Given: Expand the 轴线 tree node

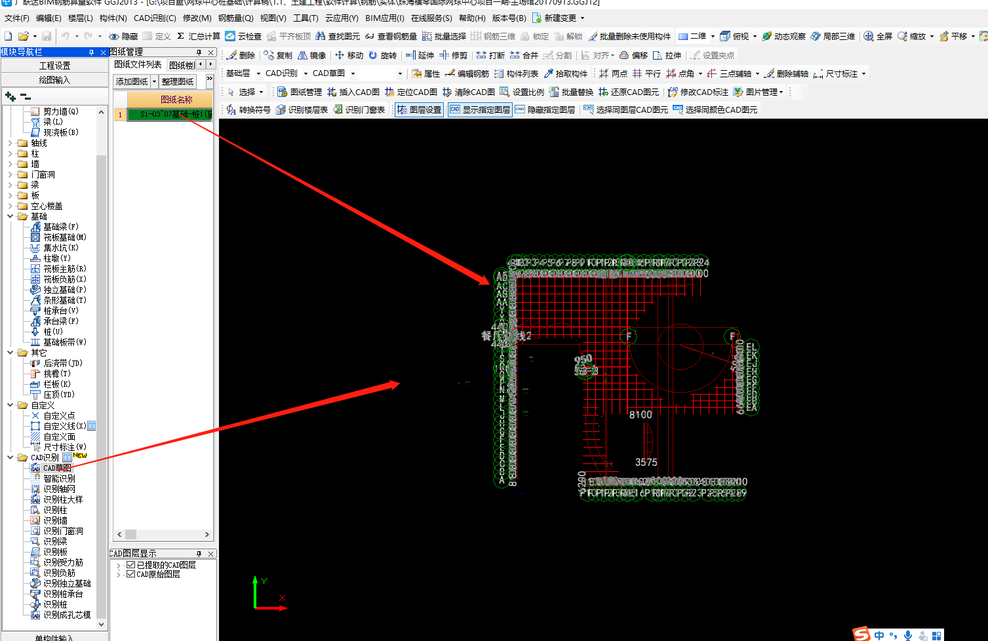Looking at the screenshot, I should point(10,143).
